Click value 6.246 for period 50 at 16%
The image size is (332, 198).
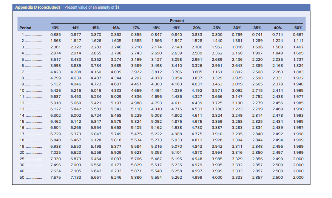pos(116,178)
